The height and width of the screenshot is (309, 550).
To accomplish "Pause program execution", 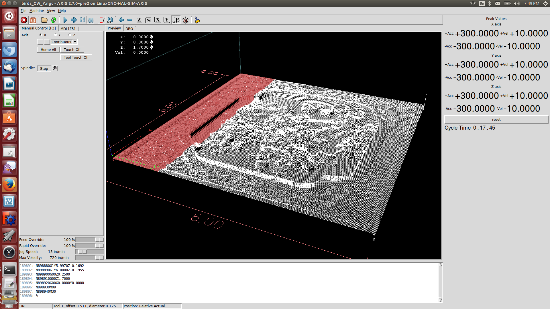I will click(82, 20).
